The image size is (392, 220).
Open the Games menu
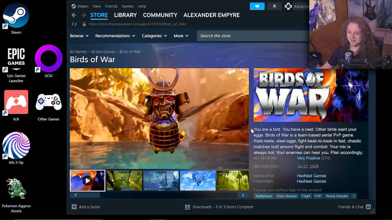coord(128,6)
